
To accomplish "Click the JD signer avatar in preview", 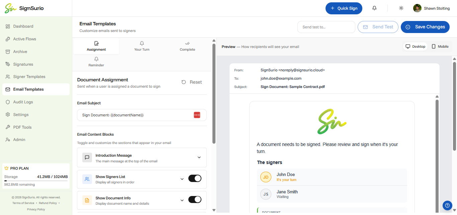I will click(x=266, y=177).
